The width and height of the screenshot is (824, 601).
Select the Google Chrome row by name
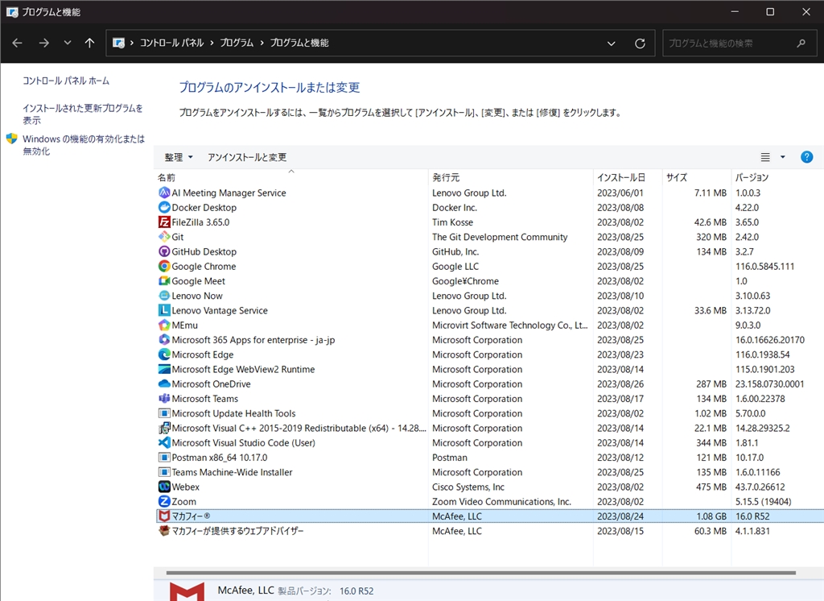(x=204, y=267)
